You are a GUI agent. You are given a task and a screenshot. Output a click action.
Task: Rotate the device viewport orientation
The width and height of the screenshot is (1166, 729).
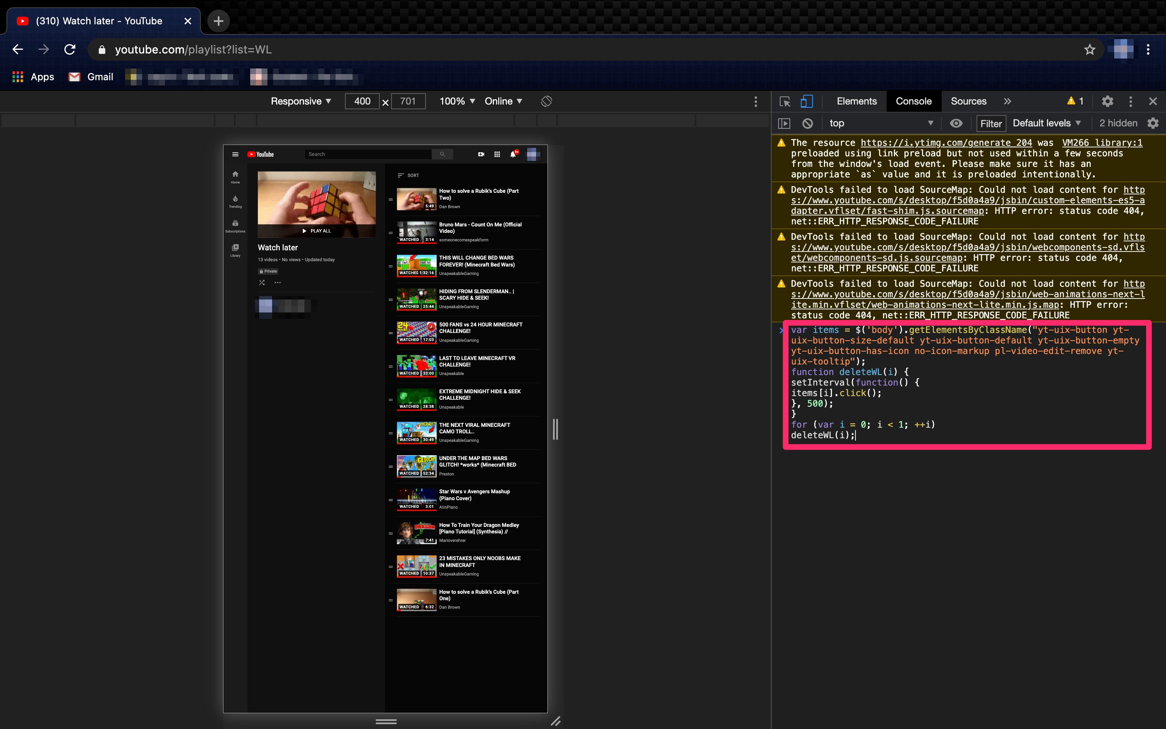(x=547, y=101)
